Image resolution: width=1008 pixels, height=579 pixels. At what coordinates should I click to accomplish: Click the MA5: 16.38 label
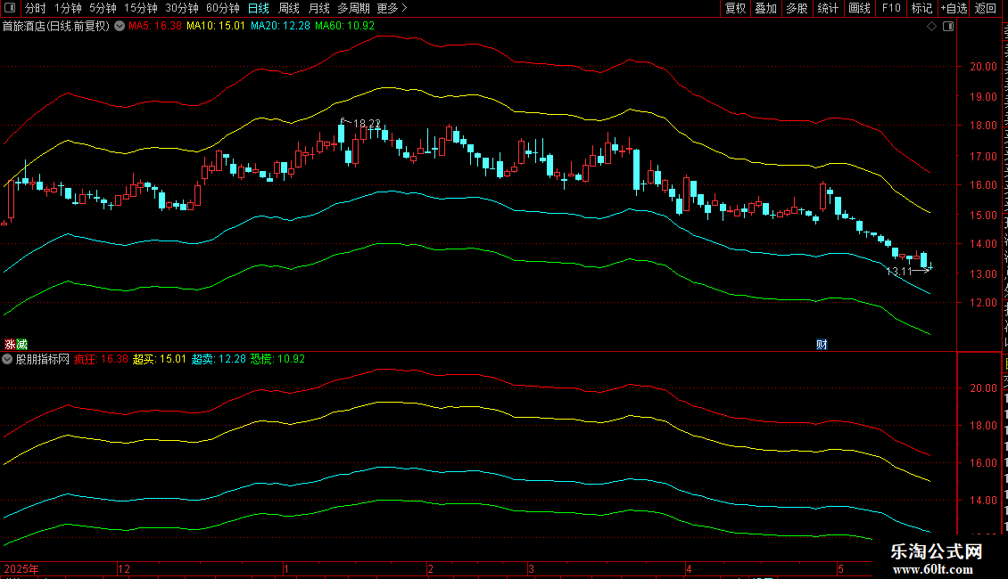tap(155, 26)
